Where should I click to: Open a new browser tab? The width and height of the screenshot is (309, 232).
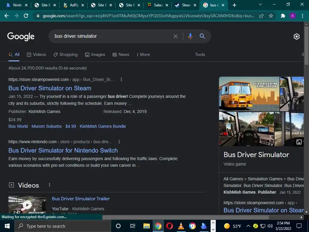(234, 5)
